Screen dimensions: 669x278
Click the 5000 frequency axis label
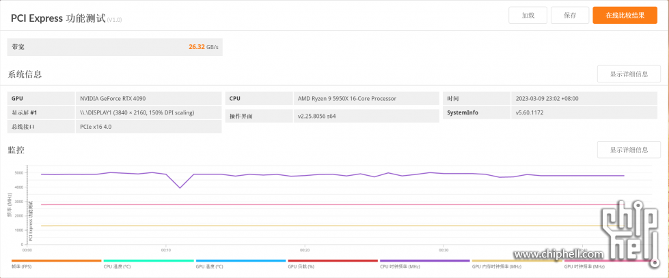(x=18, y=173)
